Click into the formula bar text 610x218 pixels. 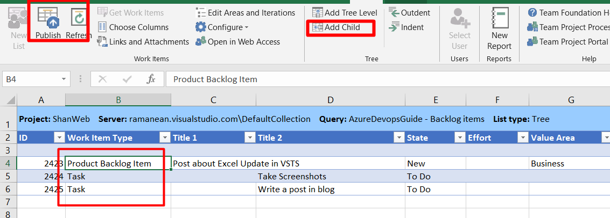388,79
